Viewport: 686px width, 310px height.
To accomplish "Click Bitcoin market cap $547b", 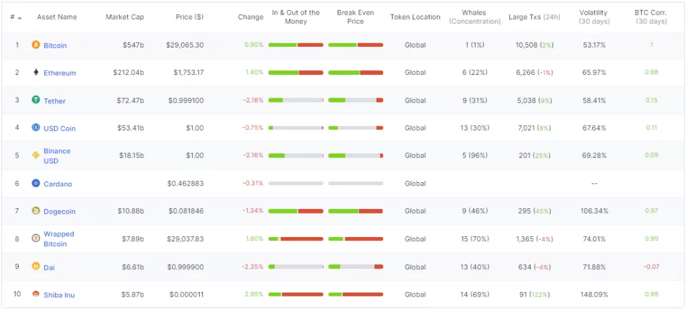I will (134, 45).
